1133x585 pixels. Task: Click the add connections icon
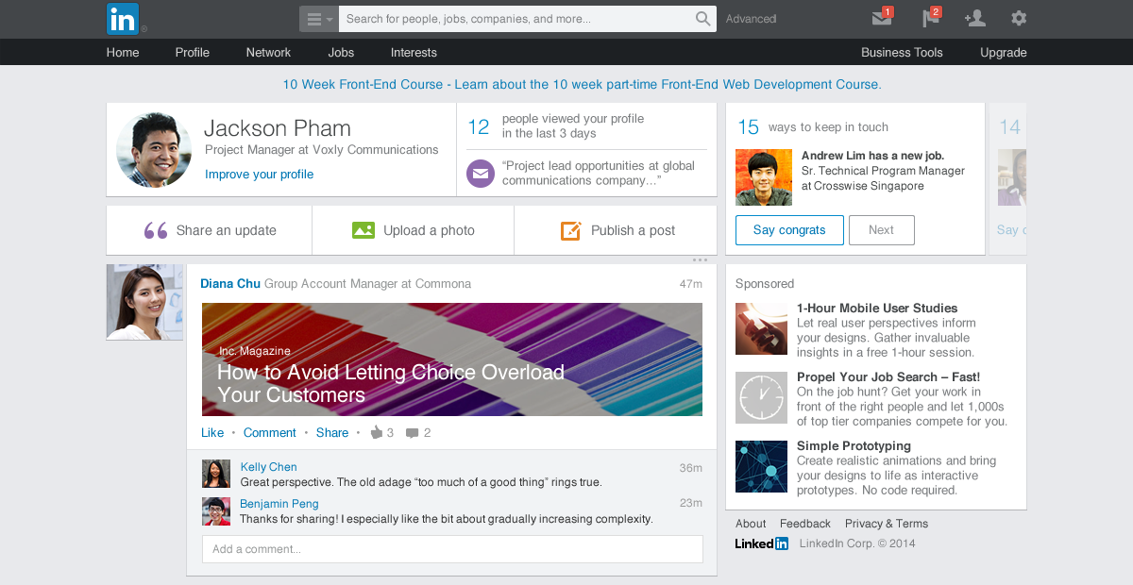[974, 19]
